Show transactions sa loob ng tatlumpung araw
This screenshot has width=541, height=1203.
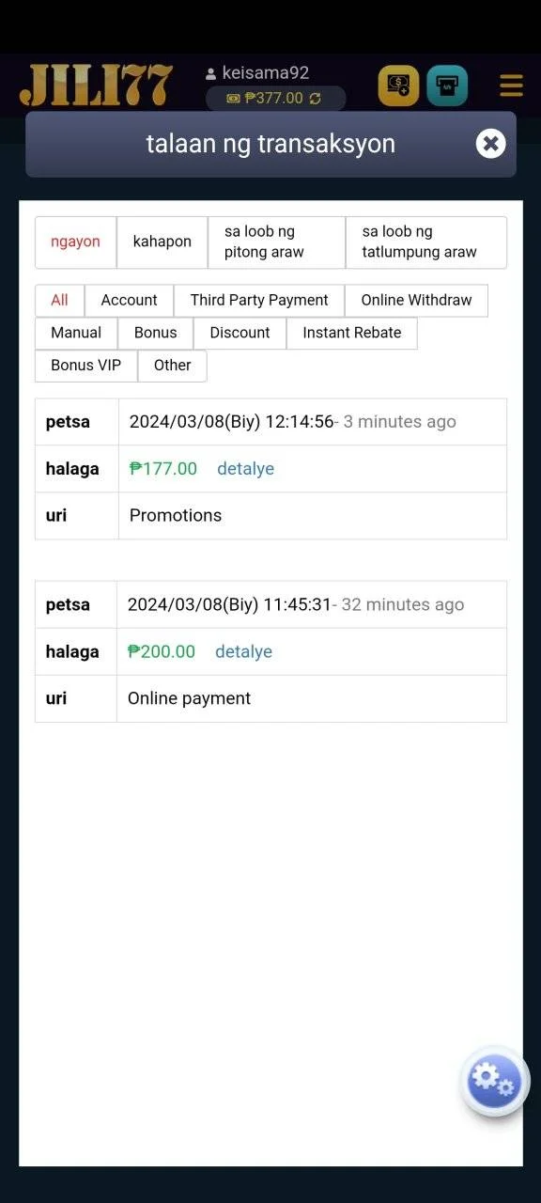pos(426,242)
